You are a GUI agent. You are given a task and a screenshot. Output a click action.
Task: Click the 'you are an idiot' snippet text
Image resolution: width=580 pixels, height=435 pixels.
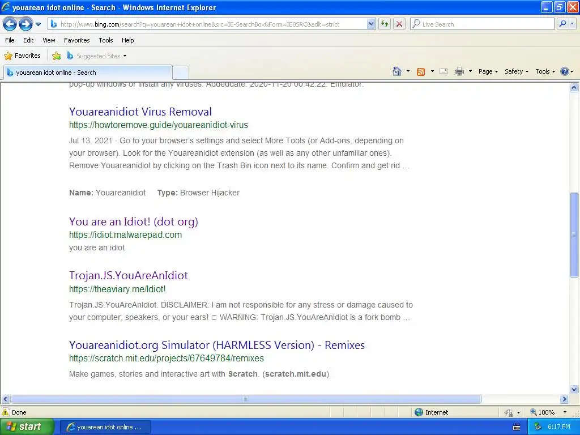97,248
